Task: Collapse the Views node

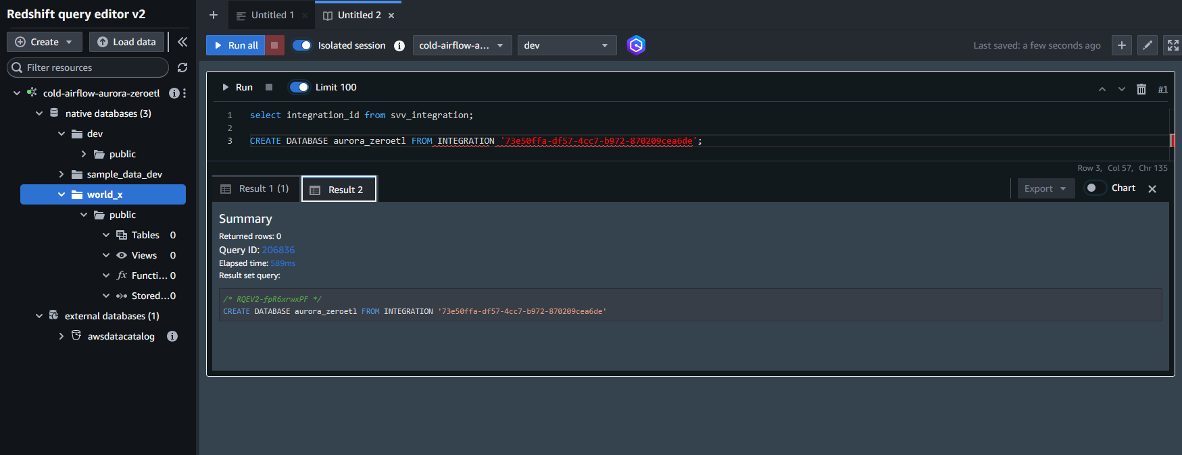Action: (x=106, y=255)
